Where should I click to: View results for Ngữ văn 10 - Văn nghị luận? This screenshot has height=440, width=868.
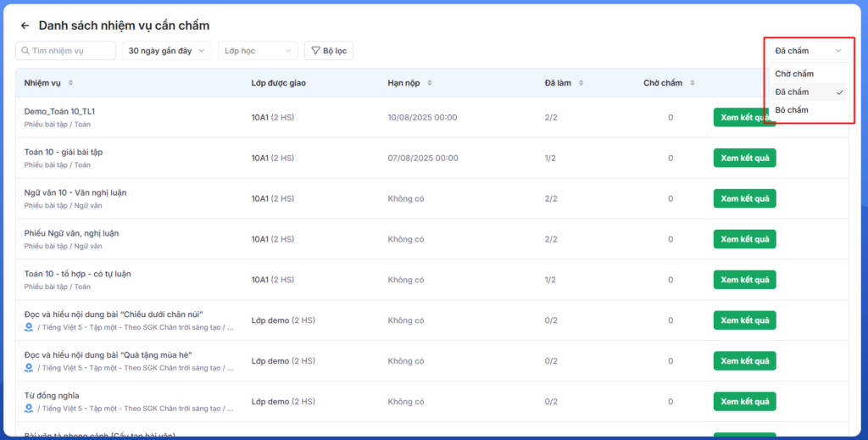click(744, 198)
